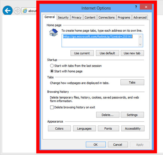Switch to the Privacy tab
163x155 pixels.
(76, 17)
